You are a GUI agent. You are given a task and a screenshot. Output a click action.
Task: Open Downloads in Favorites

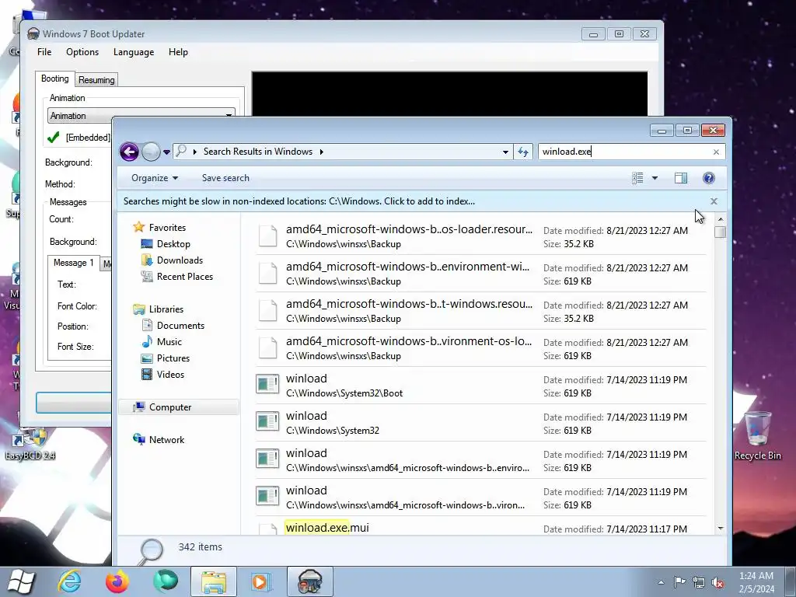click(x=180, y=260)
